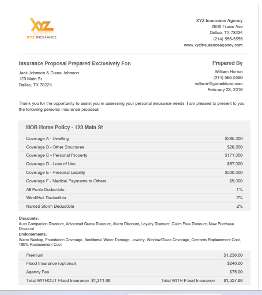Select the Wind/Hail Deductible row

click(134, 198)
